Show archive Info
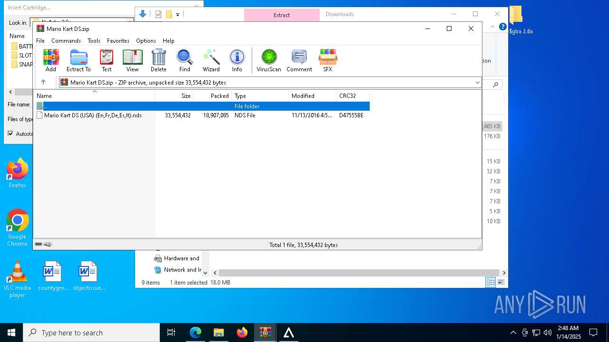This screenshot has width=609, height=342. (237, 60)
